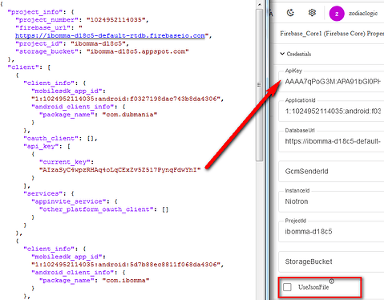This screenshot has width=384, height=300.
Task: Click the ApplicationId input field
Action: pos(331,111)
